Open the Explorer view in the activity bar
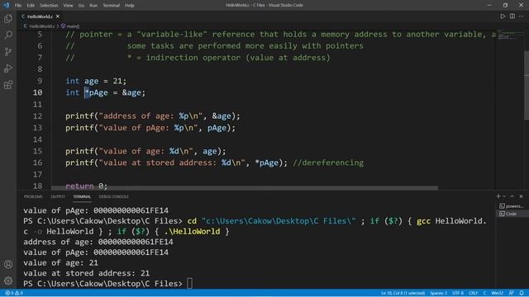The image size is (529, 297). pyautogui.click(x=8, y=18)
